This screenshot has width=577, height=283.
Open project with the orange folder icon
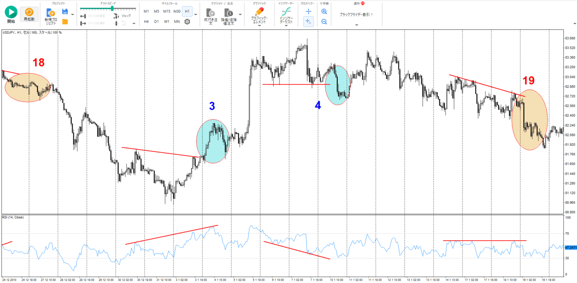[x=65, y=21]
